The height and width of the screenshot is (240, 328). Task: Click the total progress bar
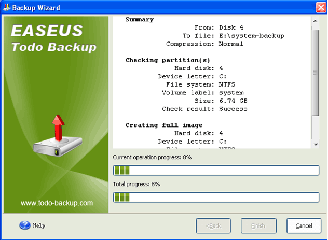[216, 197]
